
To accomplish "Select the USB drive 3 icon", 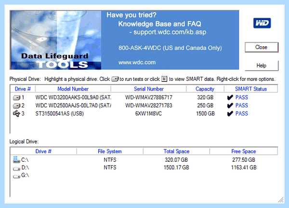I will [16, 114].
